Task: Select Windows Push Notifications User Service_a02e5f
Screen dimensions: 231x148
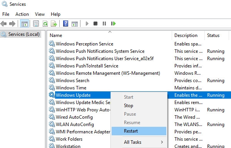Action: coord(105,59)
